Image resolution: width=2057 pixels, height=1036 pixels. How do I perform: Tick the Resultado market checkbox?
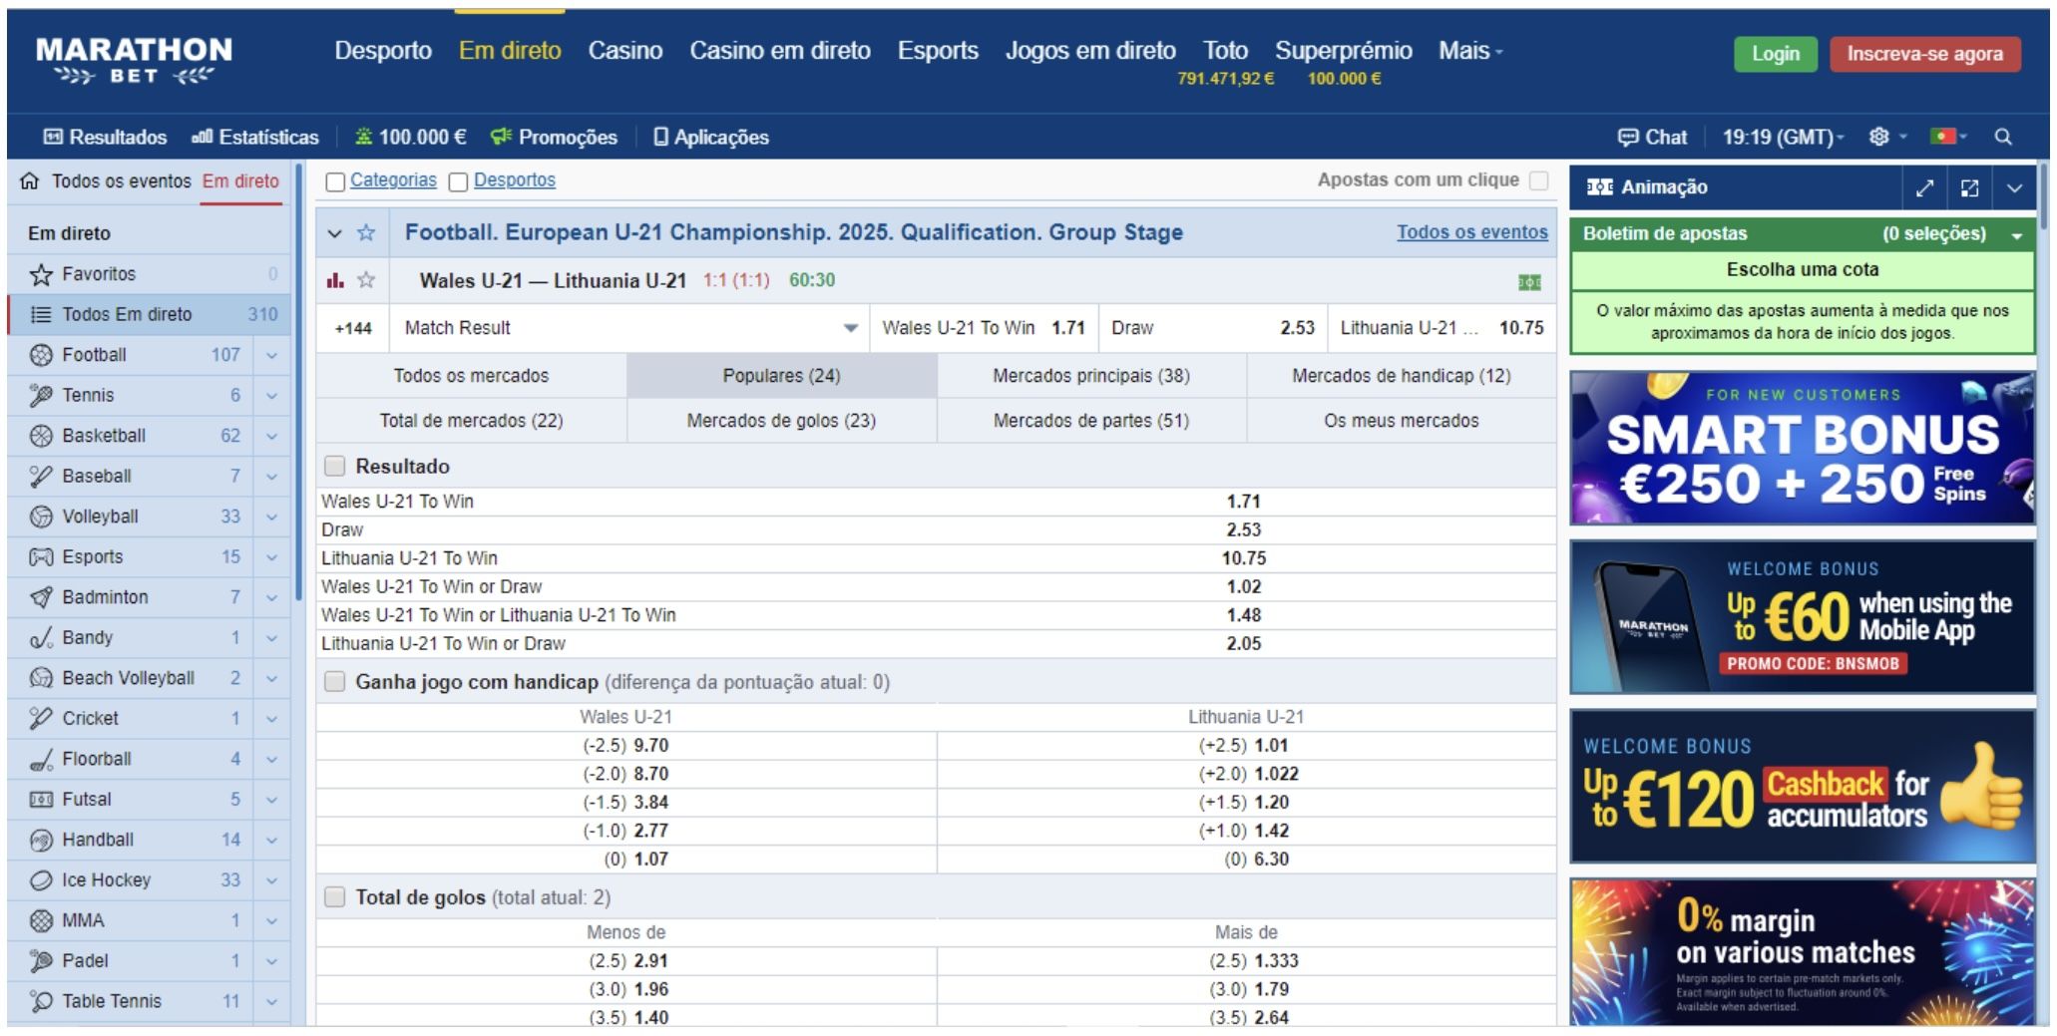point(335,466)
